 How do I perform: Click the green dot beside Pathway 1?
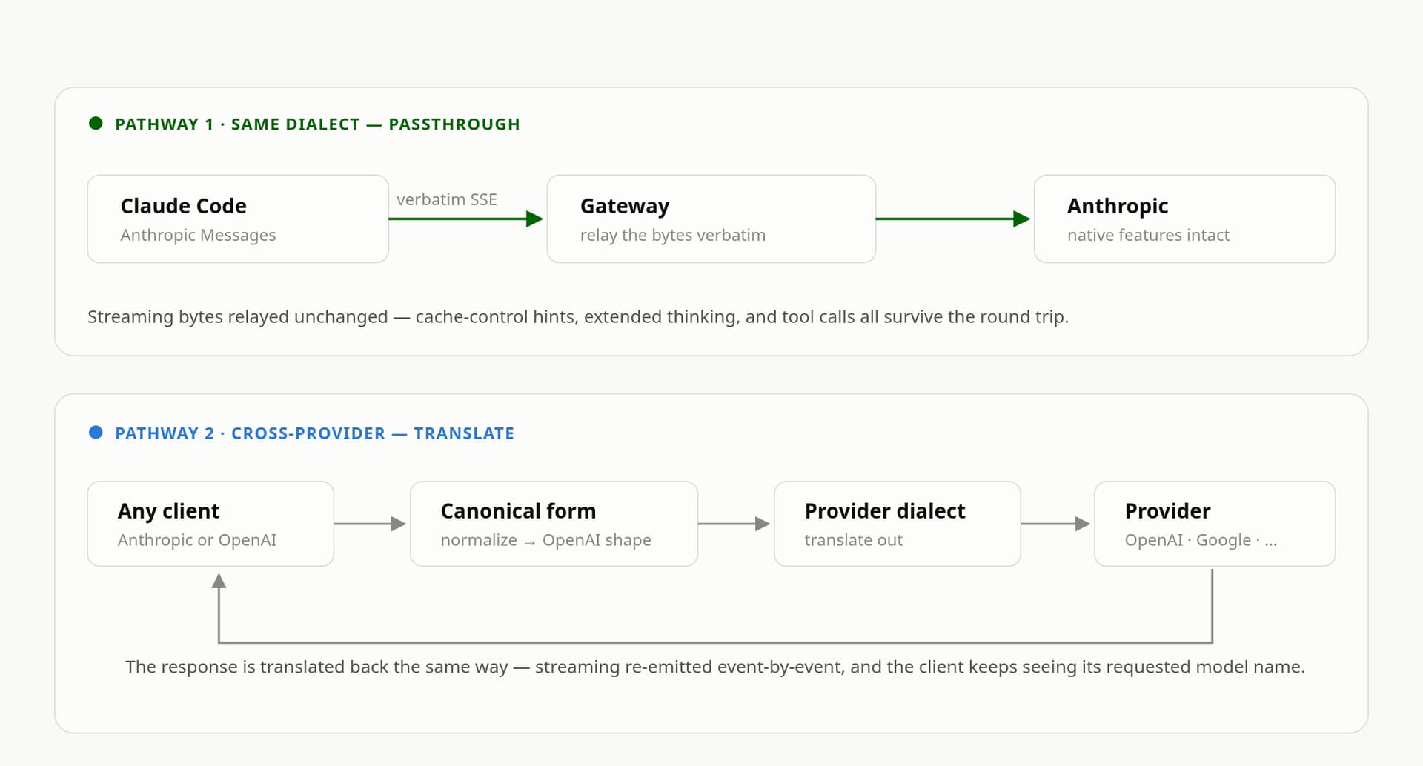point(96,124)
